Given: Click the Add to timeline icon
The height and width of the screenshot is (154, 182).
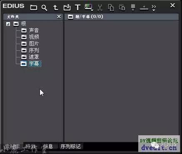Looking at the screenshot, I should [x=144, y=7].
